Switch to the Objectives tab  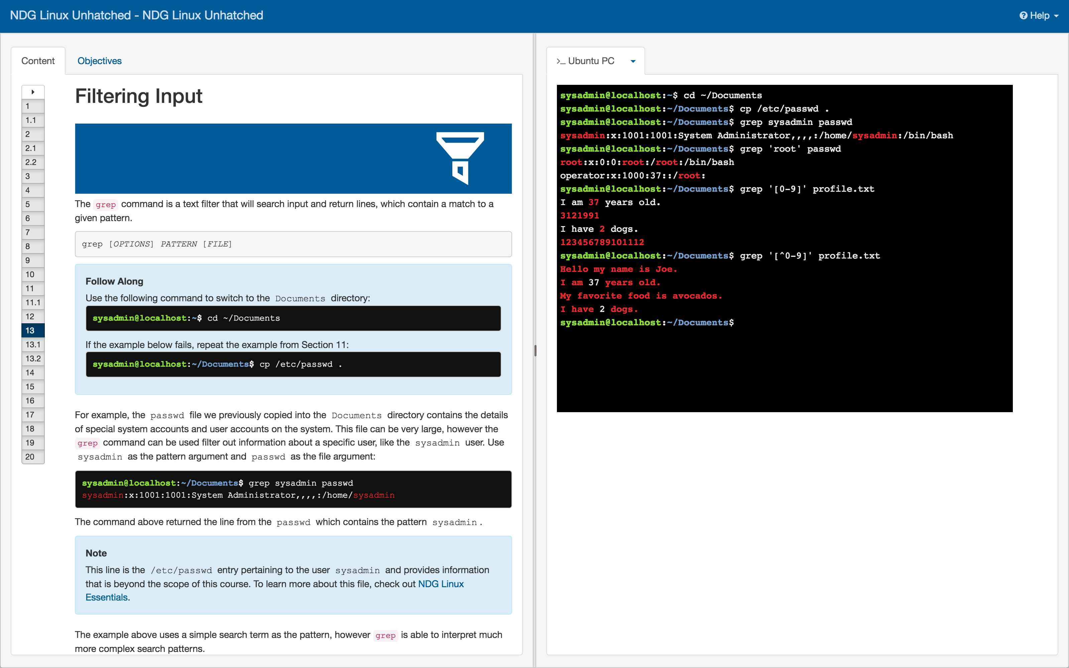(x=99, y=61)
